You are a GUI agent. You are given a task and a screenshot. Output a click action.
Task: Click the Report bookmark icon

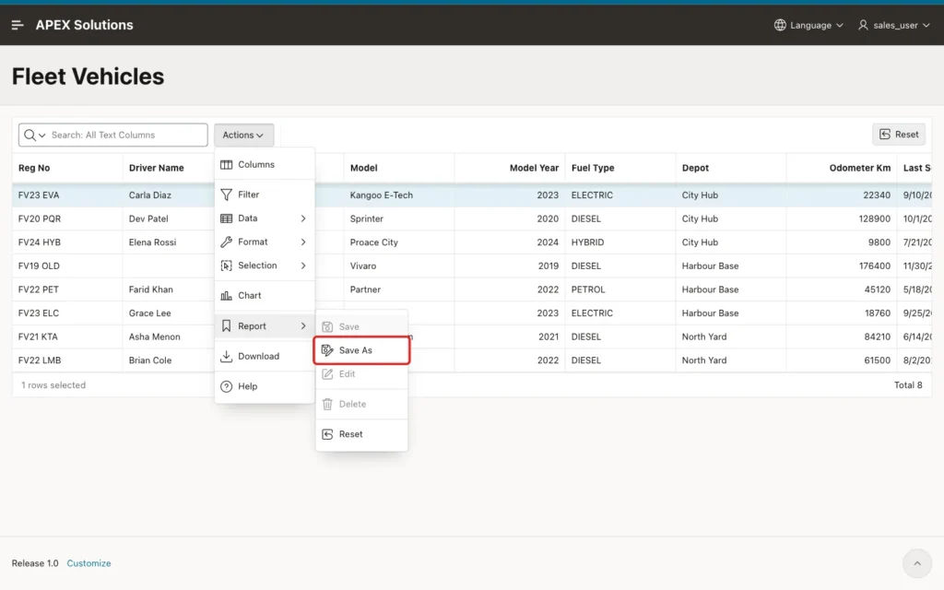pyautogui.click(x=227, y=325)
